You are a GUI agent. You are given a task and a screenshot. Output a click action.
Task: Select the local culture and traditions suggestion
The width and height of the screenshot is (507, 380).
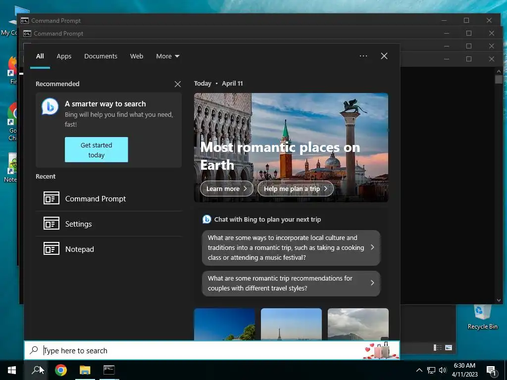291,247
